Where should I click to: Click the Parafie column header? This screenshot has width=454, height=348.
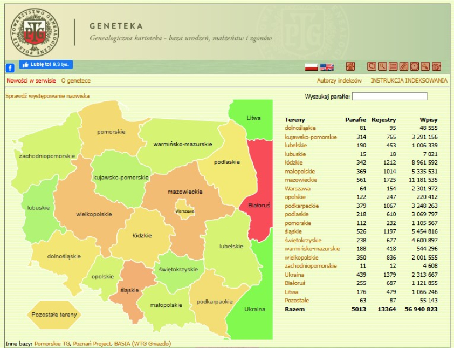[355, 120]
